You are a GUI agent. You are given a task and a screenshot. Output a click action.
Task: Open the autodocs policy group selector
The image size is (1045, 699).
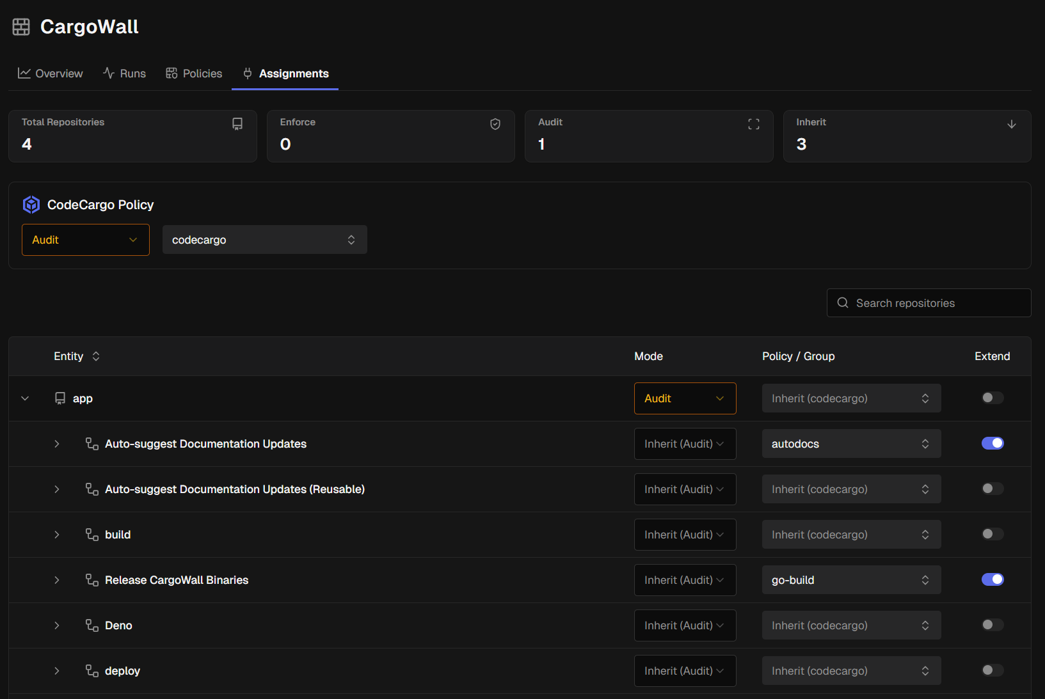click(x=850, y=444)
